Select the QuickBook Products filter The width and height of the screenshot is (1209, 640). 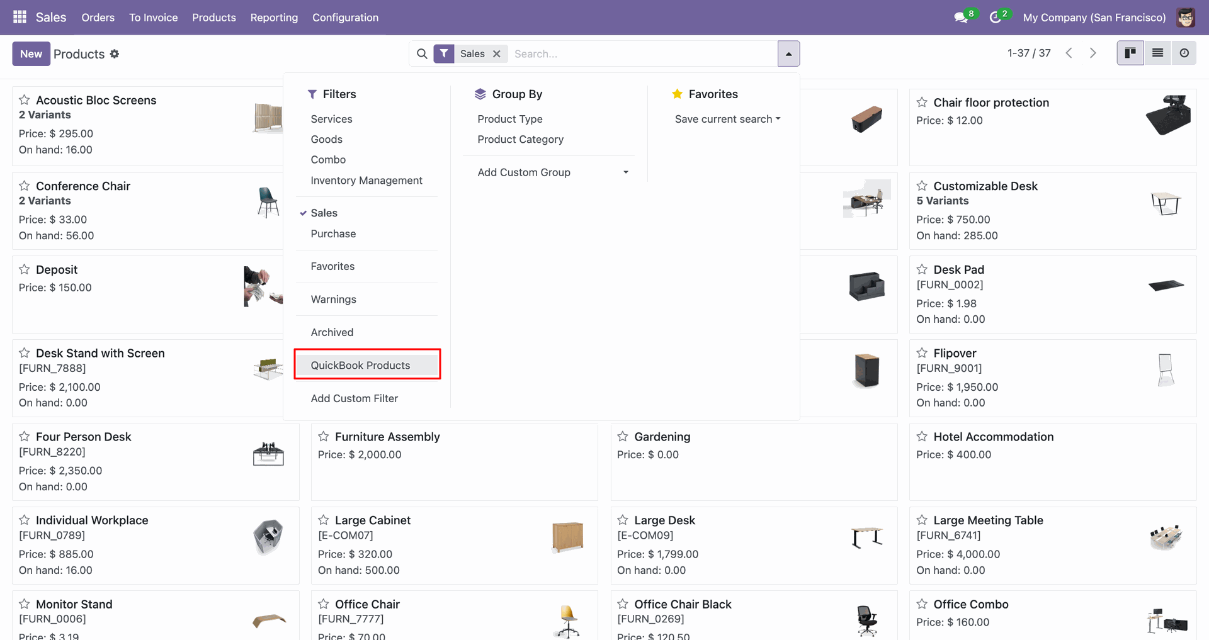point(360,366)
